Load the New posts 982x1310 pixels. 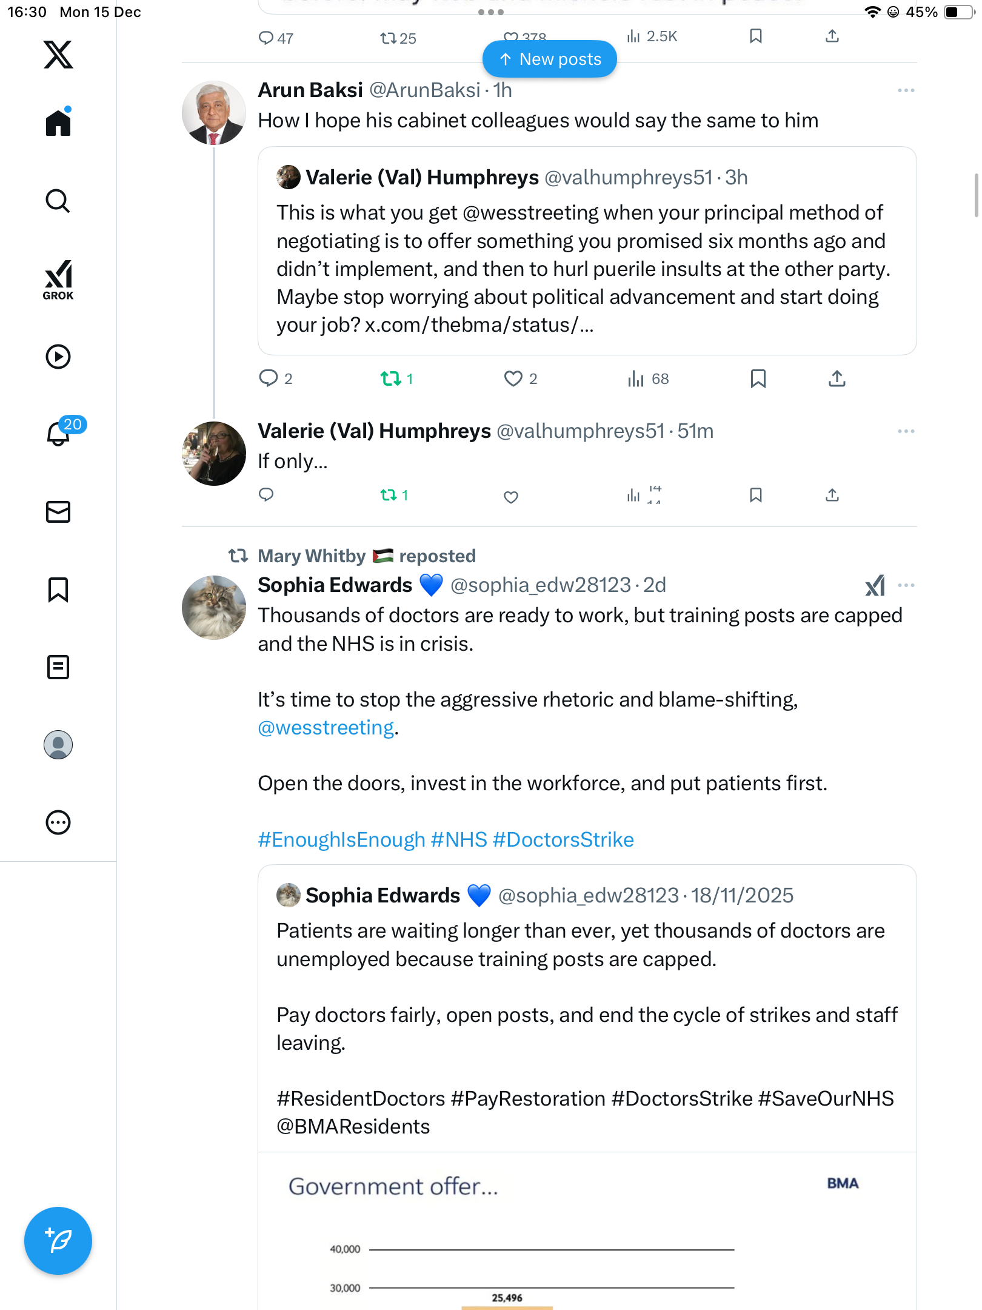point(549,59)
